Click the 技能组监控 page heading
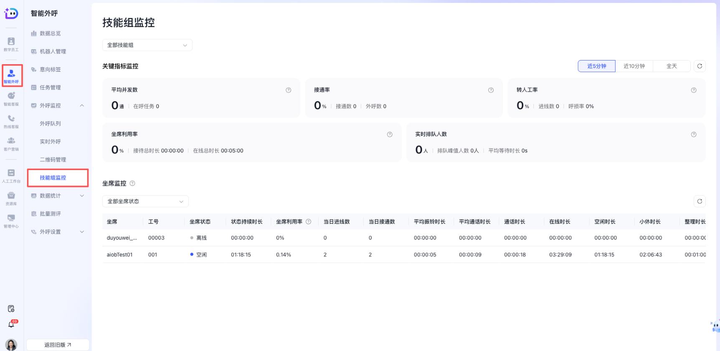The width and height of the screenshot is (720, 351). coord(129,23)
